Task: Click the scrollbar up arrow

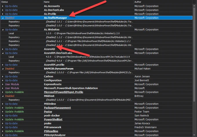Action: [194, 6]
